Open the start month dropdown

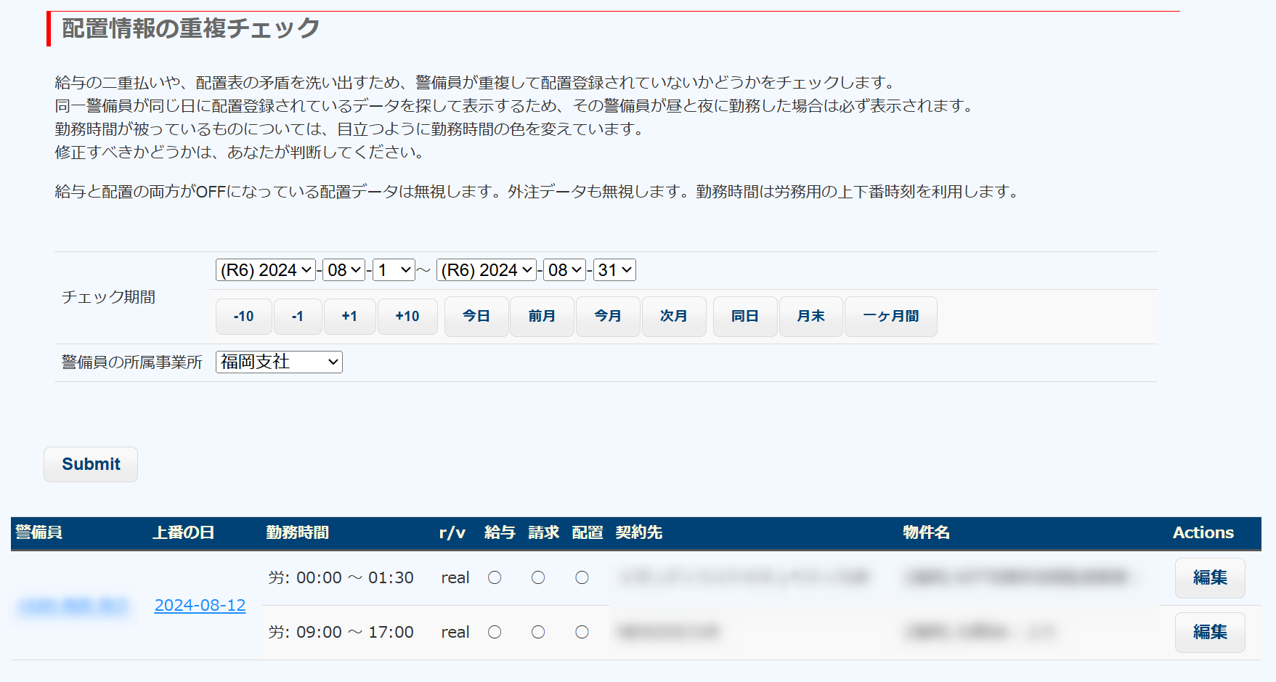click(x=344, y=270)
